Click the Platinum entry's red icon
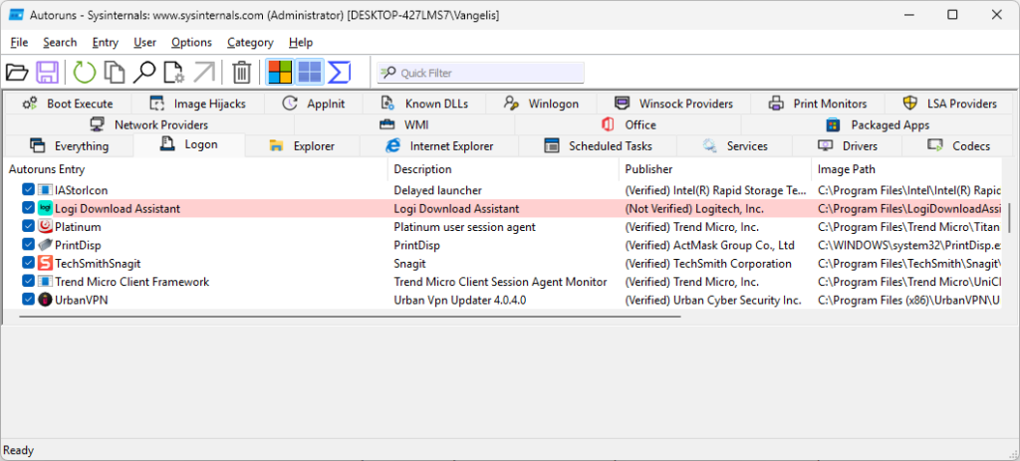The height and width of the screenshot is (461, 1020). point(45,227)
